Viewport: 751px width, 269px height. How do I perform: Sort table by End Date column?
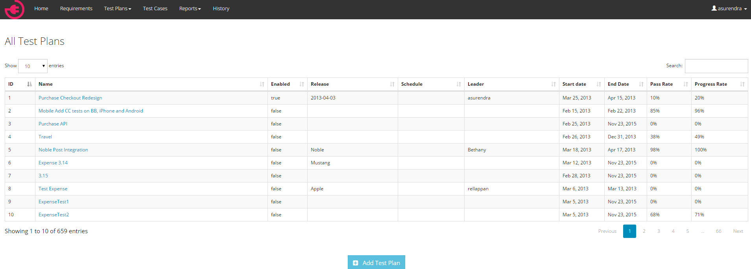[x=626, y=84]
